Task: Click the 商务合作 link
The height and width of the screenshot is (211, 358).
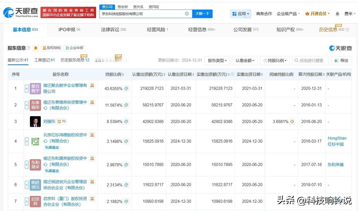Action: pyautogui.click(x=264, y=14)
